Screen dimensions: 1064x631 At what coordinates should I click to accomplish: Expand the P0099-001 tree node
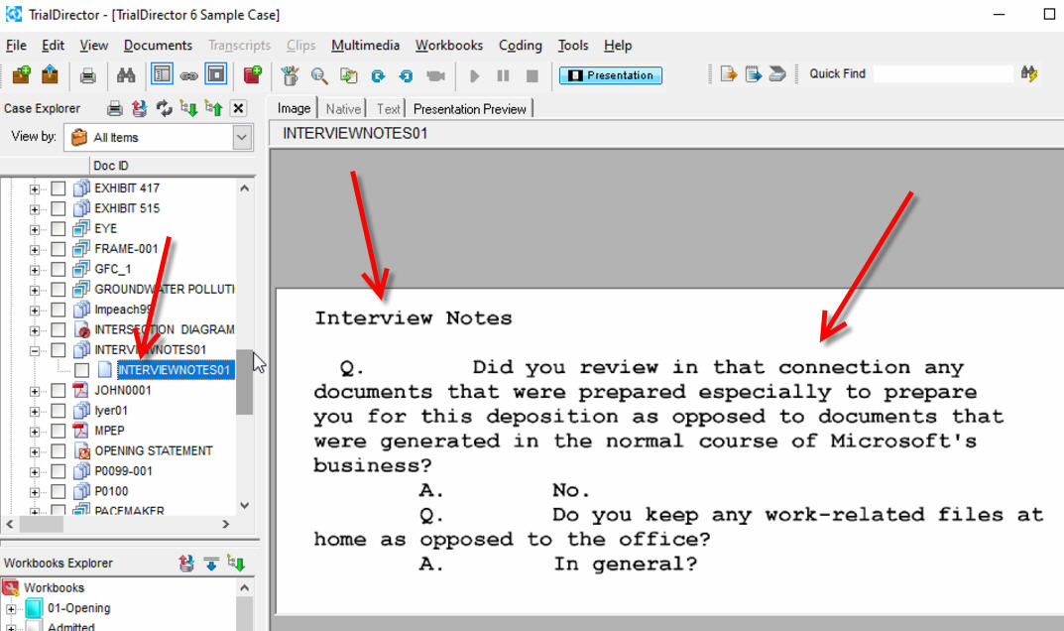coord(34,472)
